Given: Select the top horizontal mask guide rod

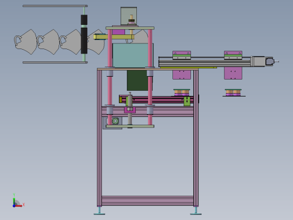Looking at the screenshot, I should click(55, 6).
